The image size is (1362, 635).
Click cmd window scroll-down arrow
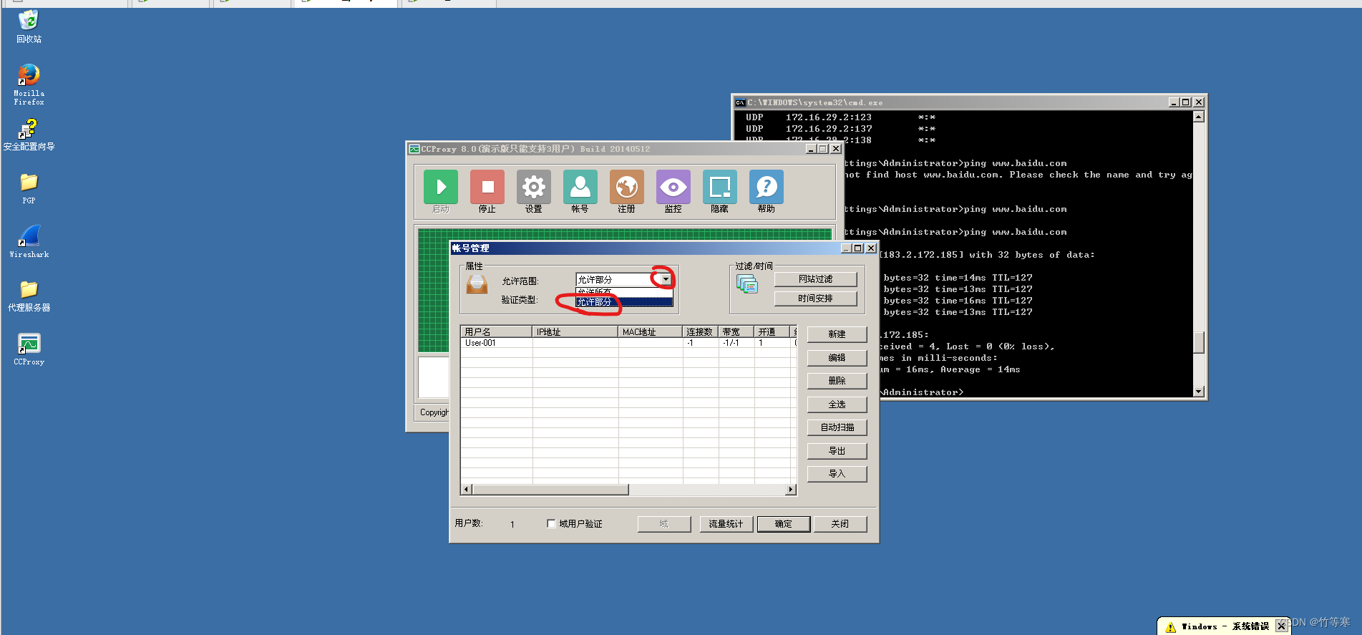1199,392
